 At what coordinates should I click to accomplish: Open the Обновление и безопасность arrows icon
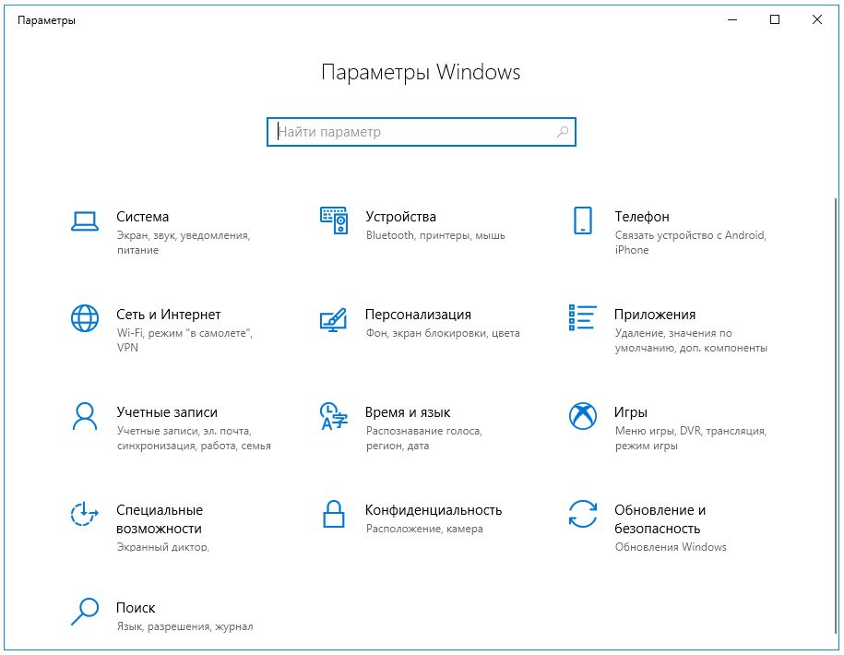(x=582, y=514)
